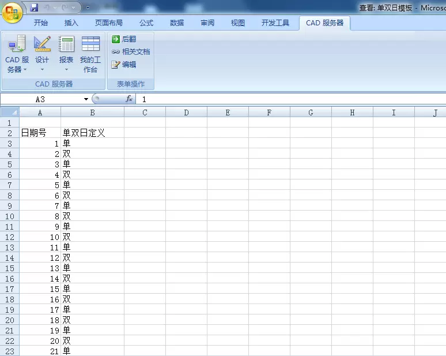Switch to the 页面布局 tab
The height and width of the screenshot is (356, 446).
tap(109, 23)
